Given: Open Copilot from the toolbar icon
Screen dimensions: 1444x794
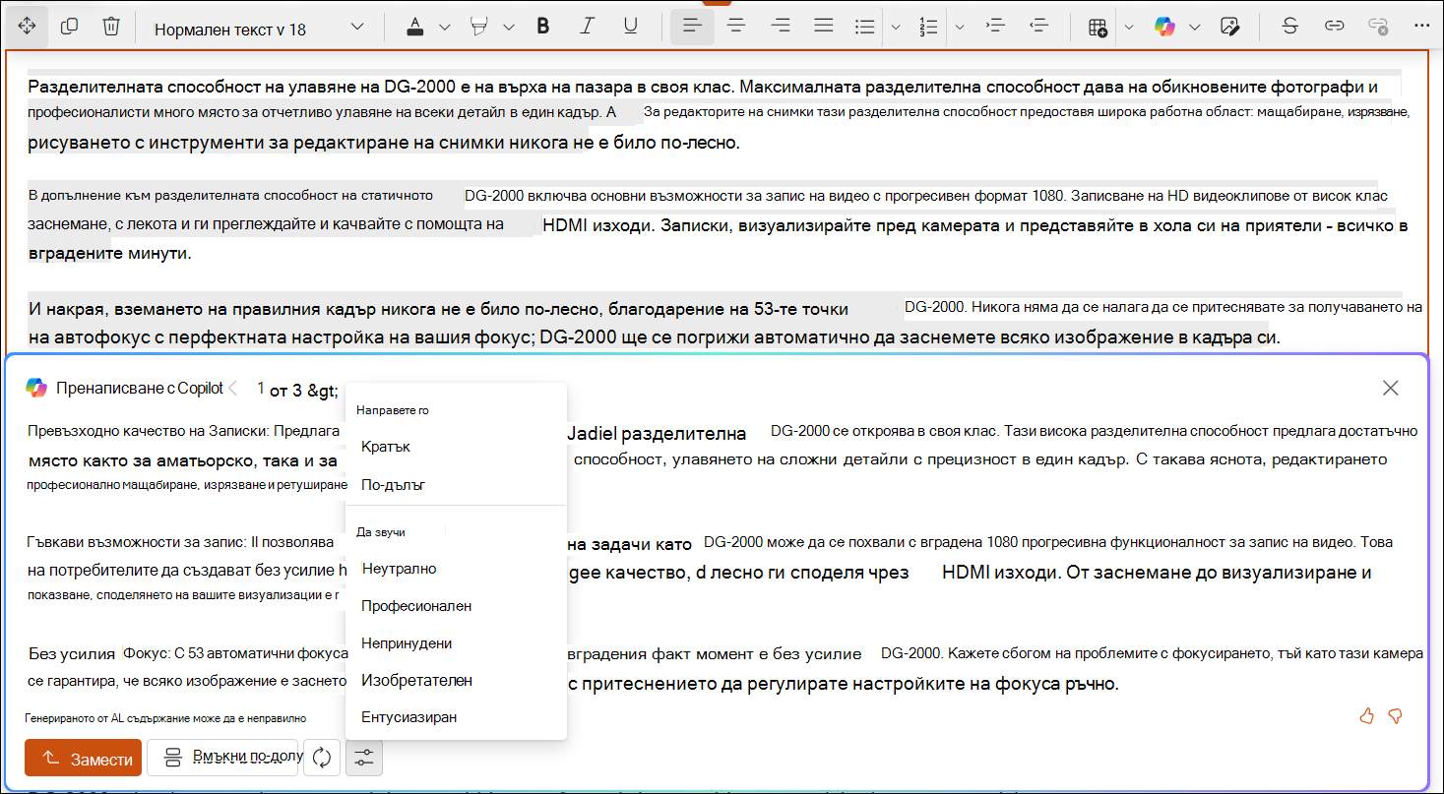Looking at the screenshot, I should [1165, 27].
